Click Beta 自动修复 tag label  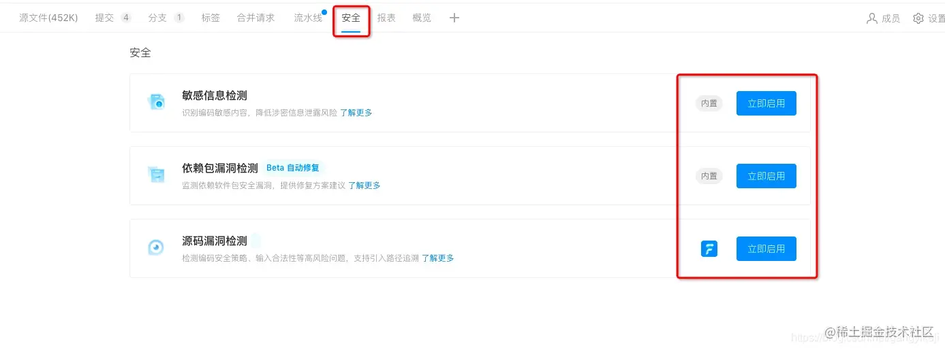pos(294,168)
